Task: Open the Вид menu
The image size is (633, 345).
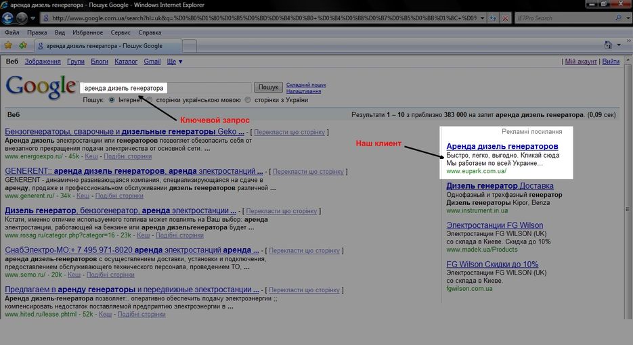Action: click(x=60, y=32)
